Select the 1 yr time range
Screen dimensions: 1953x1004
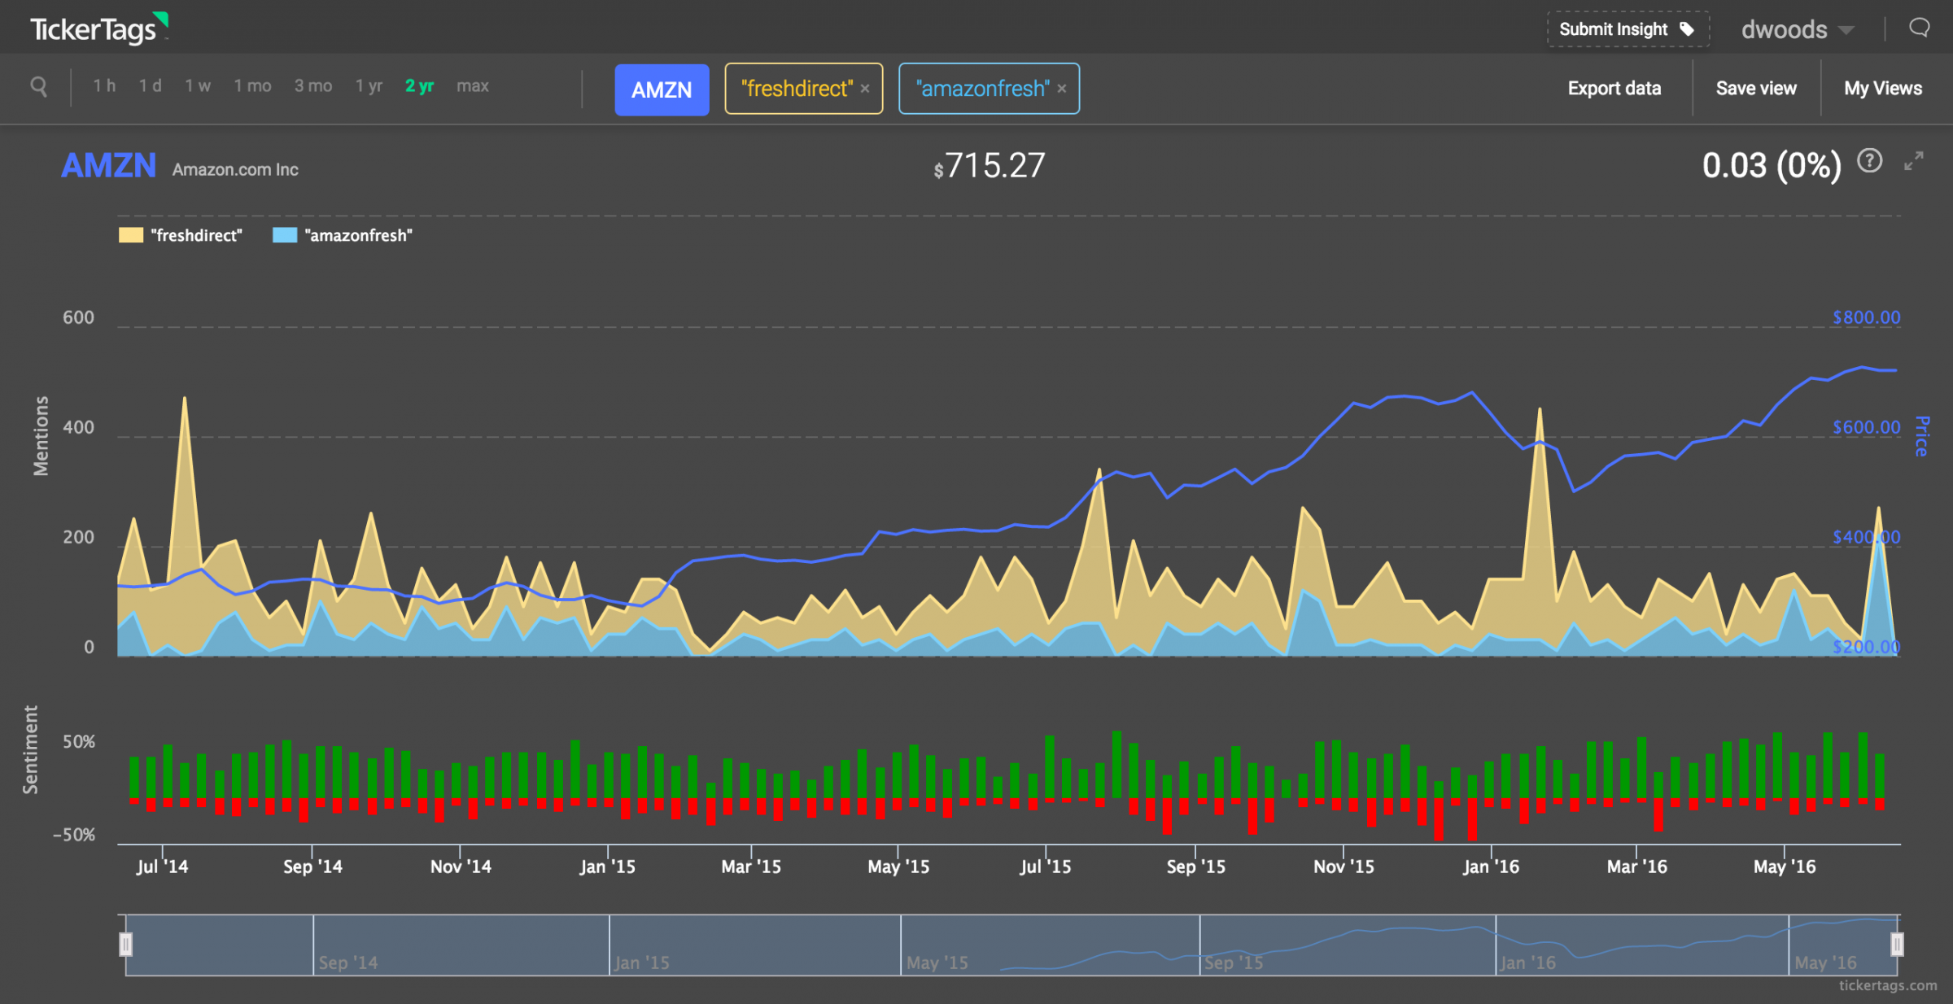[369, 86]
